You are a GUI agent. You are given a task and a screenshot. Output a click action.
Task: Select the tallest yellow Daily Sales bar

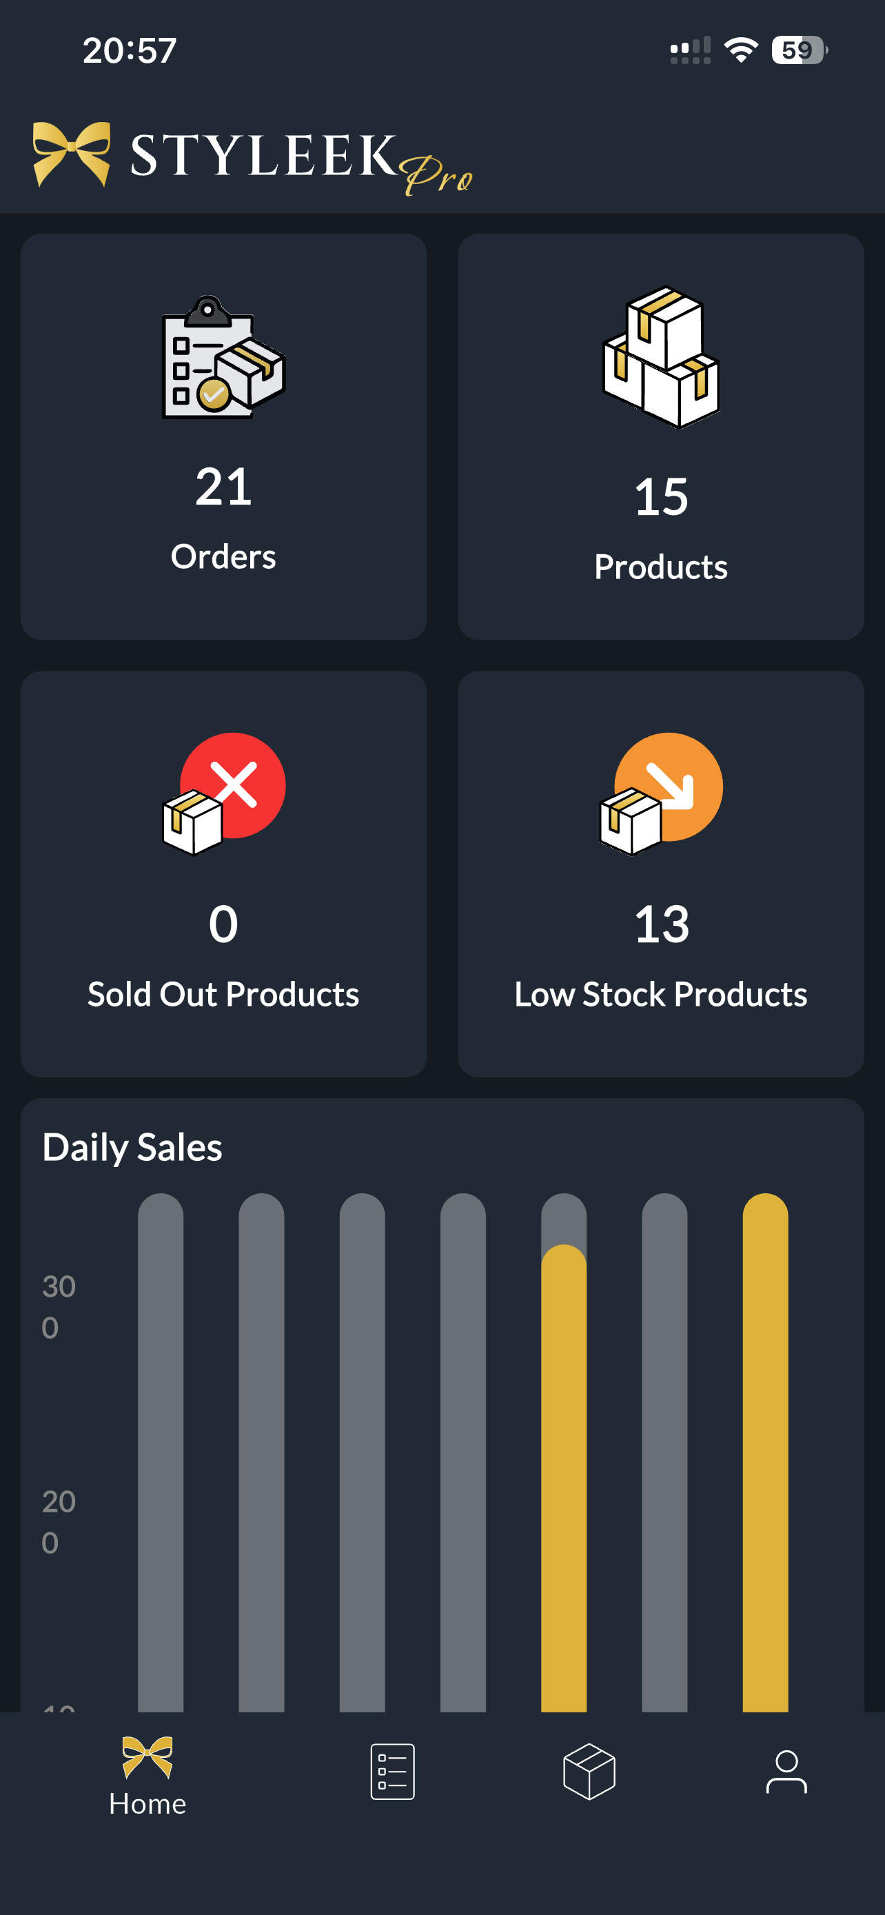765,1452
